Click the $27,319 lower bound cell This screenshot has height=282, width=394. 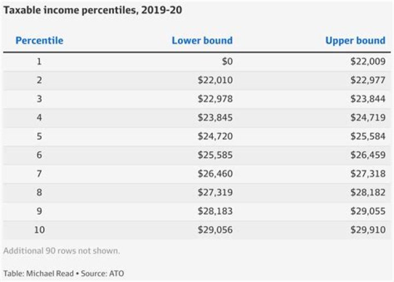click(215, 192)
